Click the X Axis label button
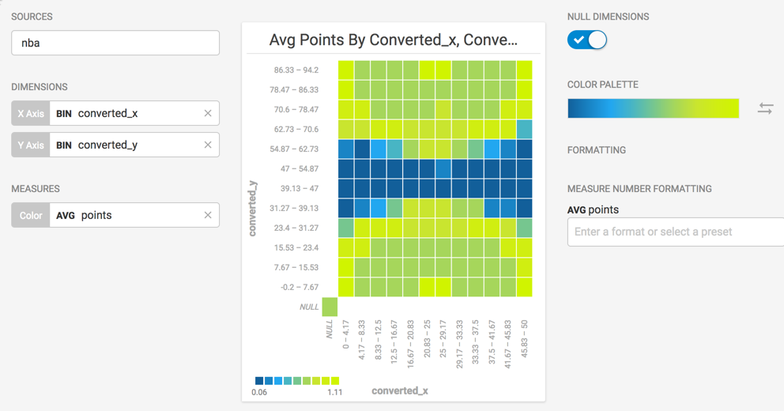The height and width of the screenshot is (411, 784). (x=31, y=113)
